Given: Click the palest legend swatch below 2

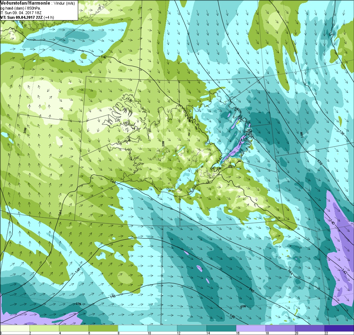Looking at the screenshot, I should pos(15,328).
